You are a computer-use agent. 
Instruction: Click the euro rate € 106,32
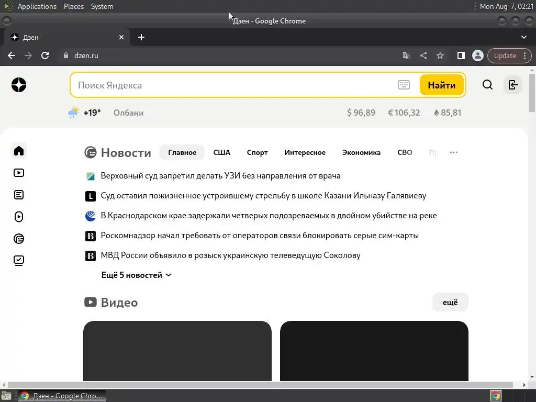(404, 113)
